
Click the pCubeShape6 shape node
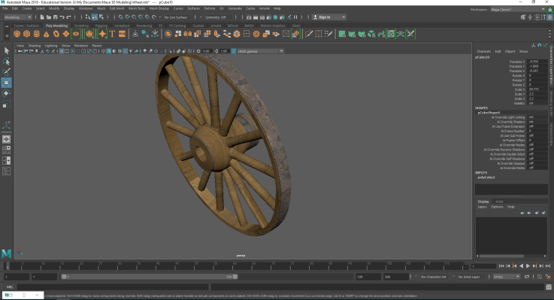[489, 113]
